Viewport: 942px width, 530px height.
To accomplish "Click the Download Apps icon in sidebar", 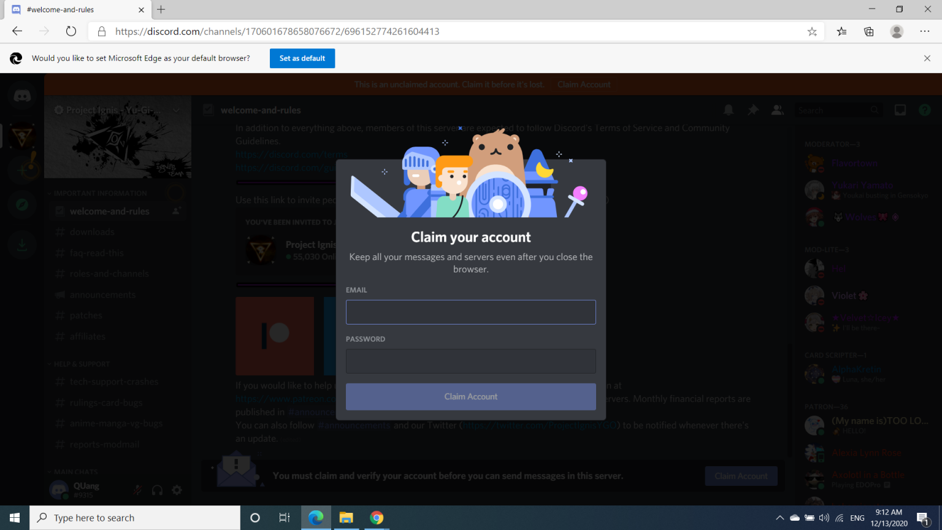I will 22,245.
